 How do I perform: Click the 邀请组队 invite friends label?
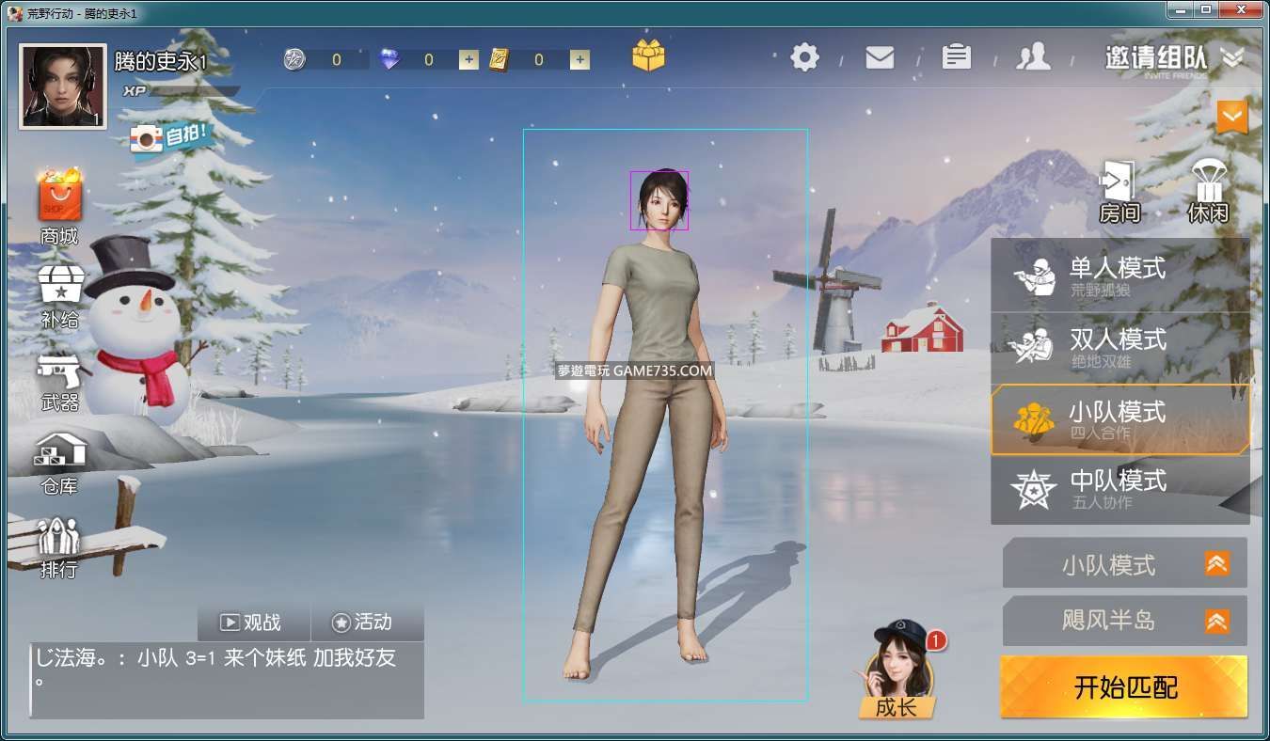(1156, 58)
